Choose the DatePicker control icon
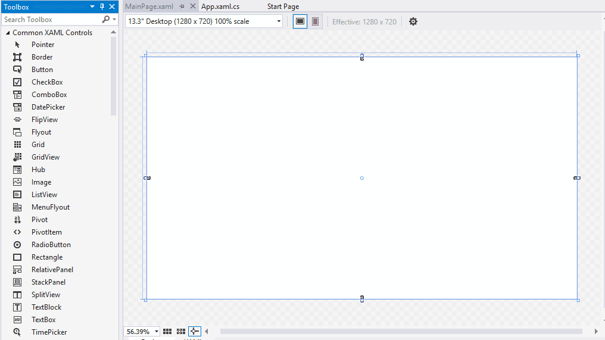This screenshot has width=605, height=340. click(17, 107)
